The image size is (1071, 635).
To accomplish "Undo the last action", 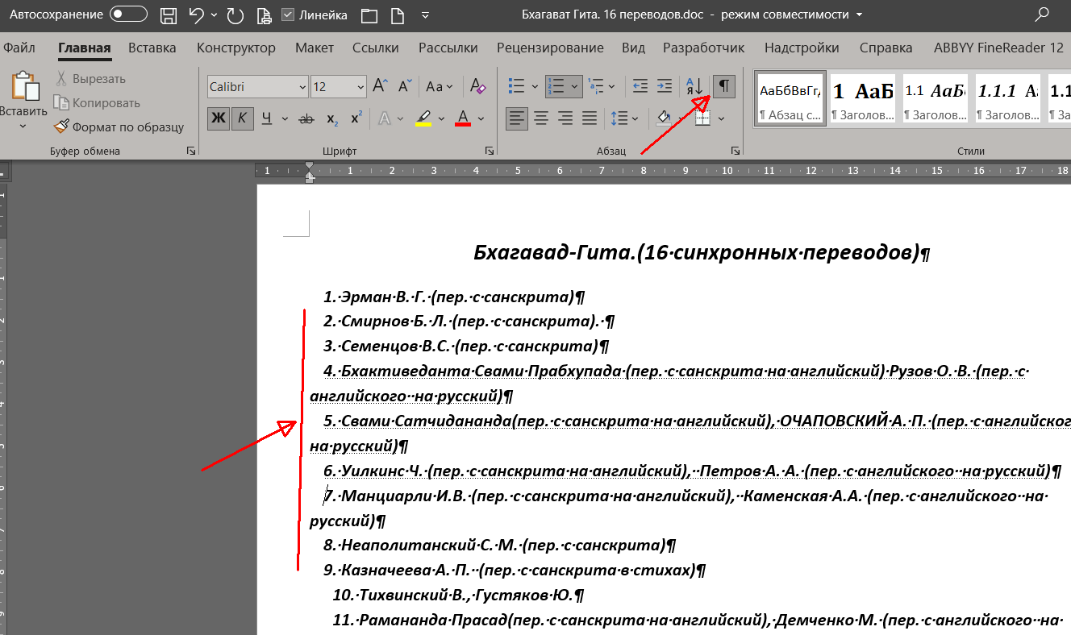I will click(x=196, y=15).
